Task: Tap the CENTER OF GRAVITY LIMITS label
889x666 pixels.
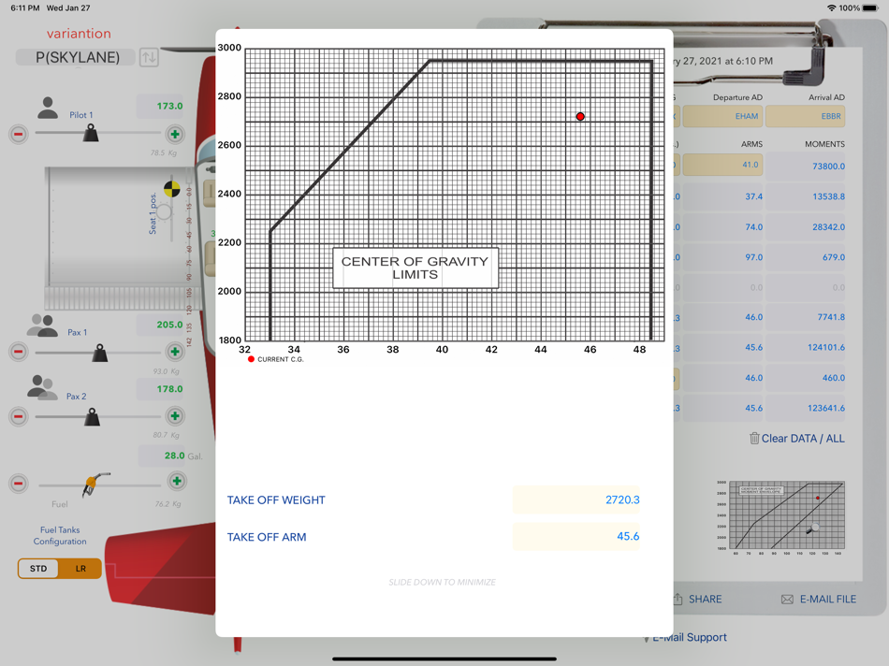Action: (415, 268)
